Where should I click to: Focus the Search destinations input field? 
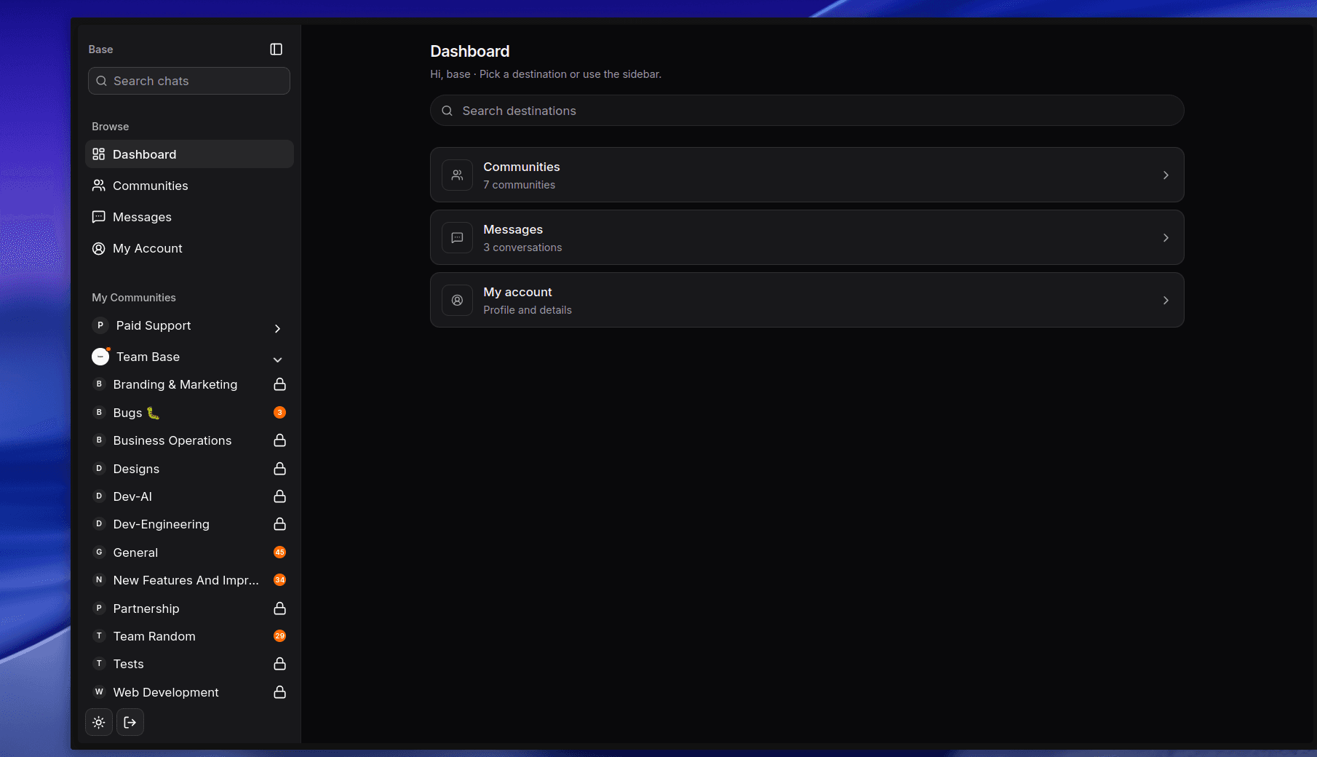(807, 111)
